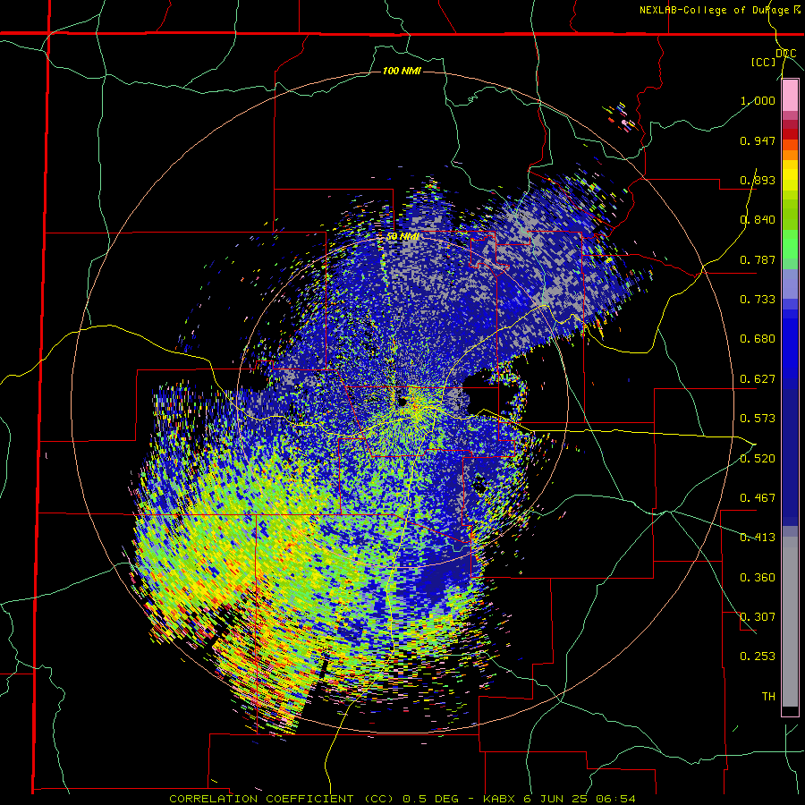805x805 pixels.
Task: Click the 06:54 timestamp in caption
Action: point(615,799)
